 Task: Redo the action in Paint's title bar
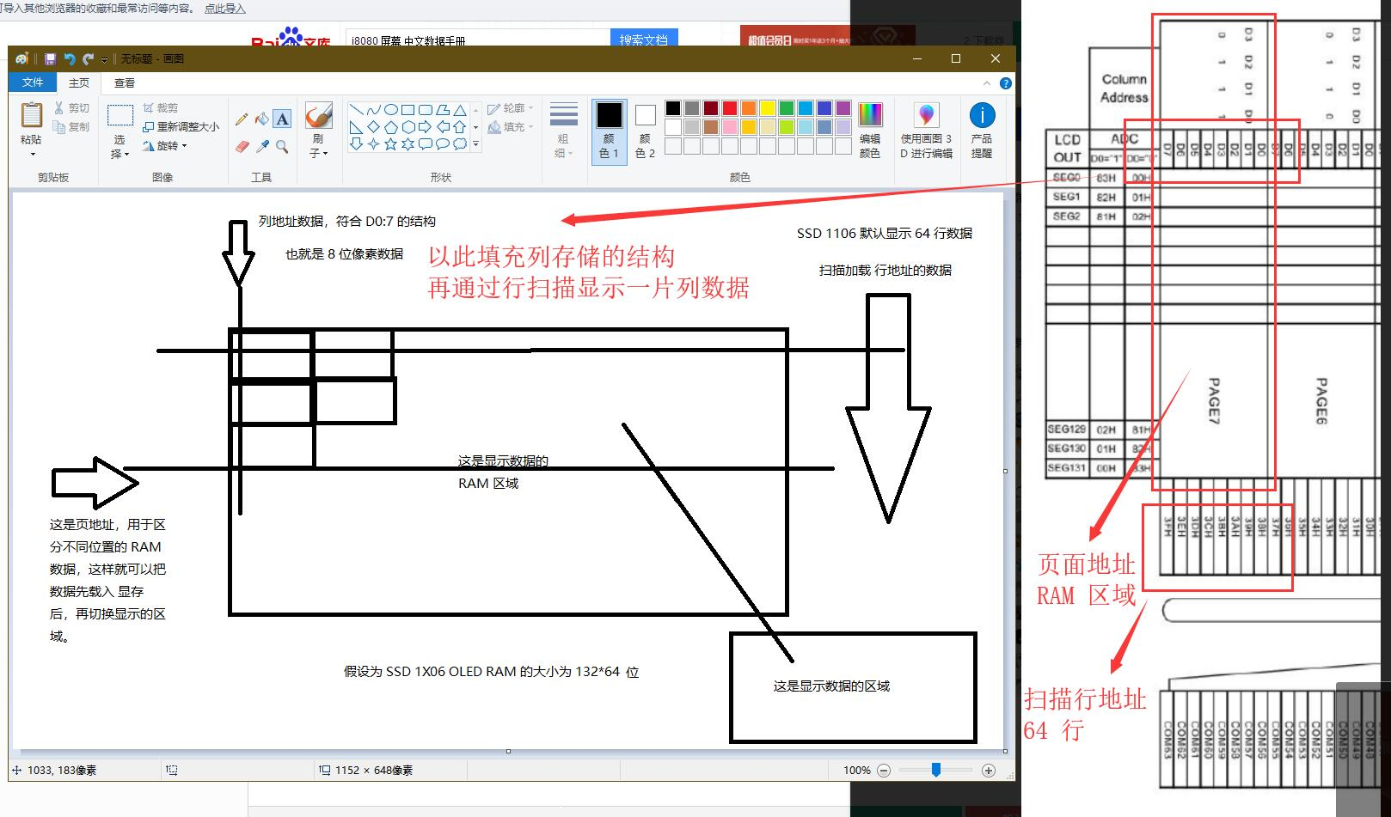click(88, 59)
